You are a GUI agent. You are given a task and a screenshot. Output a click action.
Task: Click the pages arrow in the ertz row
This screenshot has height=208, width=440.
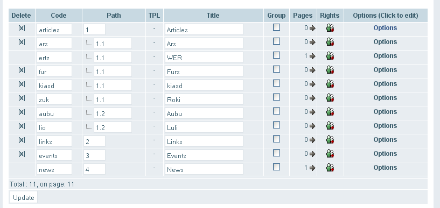[x=312, y=56]
